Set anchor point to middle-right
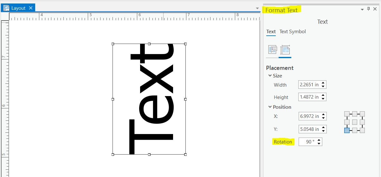This screenshot has height=177, width=381. point(362,122)
